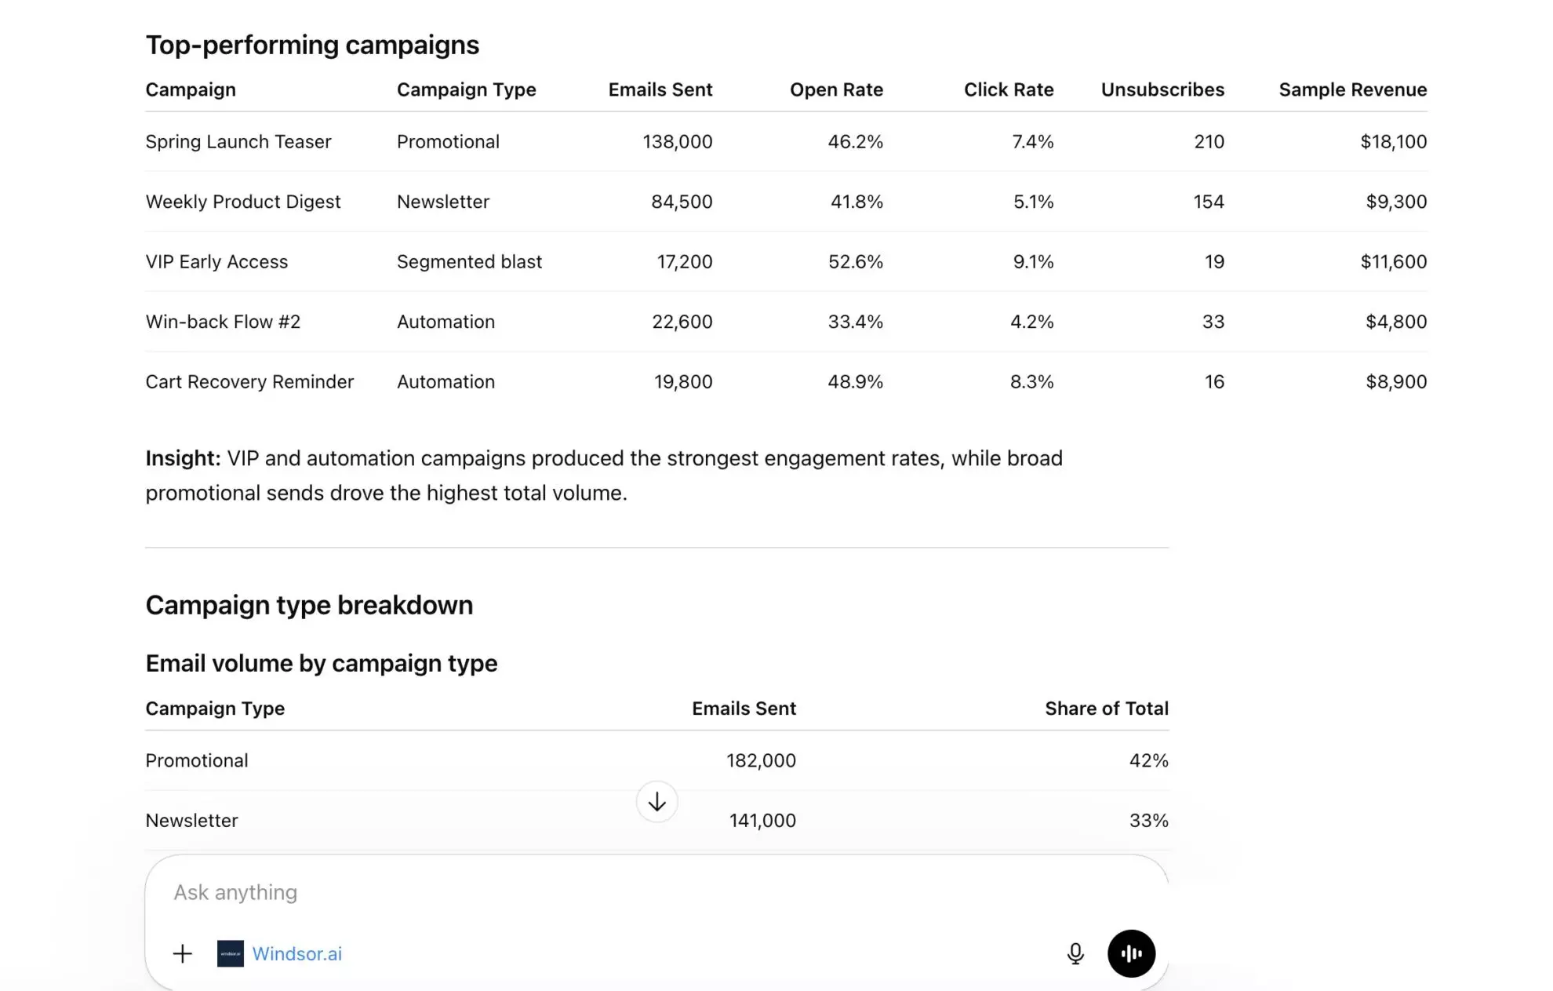The width and height of the screenshot is (1553, 991).
Task: Select the Open Rate column header
Action: pyautogui.click(x=836, y=89)
